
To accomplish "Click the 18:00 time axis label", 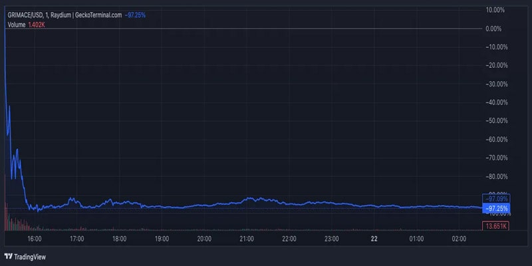I will tap(120, 239).
